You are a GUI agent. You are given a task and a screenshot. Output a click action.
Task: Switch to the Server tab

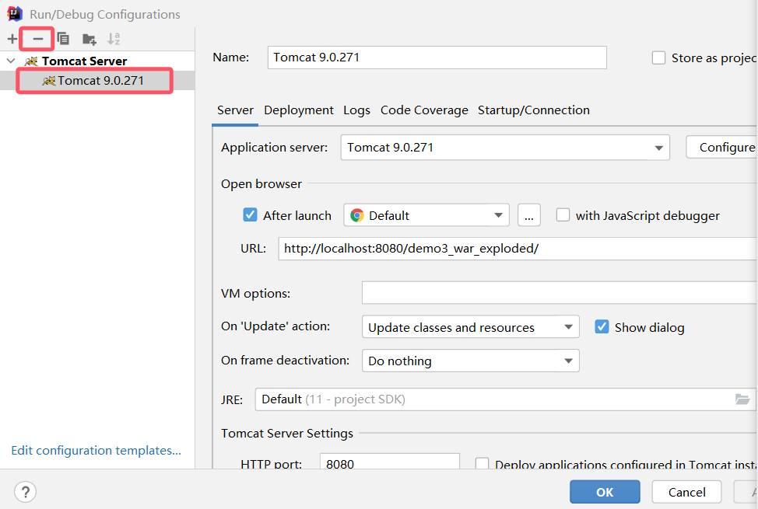click(x=235, y=110)
